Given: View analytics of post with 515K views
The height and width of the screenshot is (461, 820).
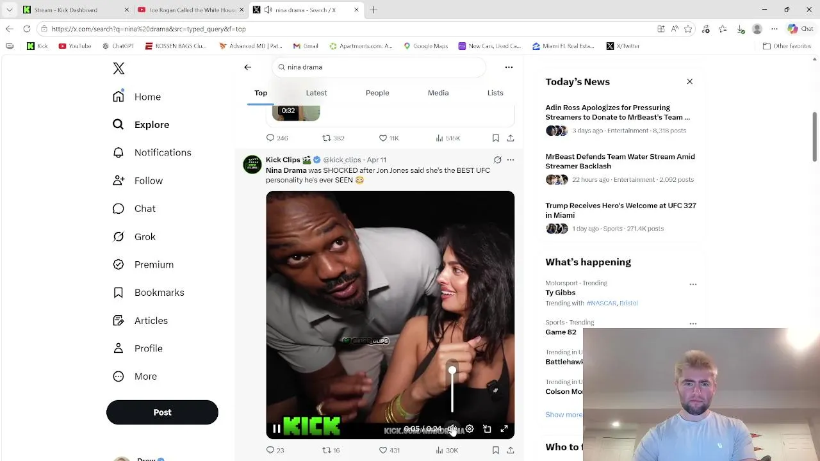Looking at the screenshot, I should click(x=448, y=138).
